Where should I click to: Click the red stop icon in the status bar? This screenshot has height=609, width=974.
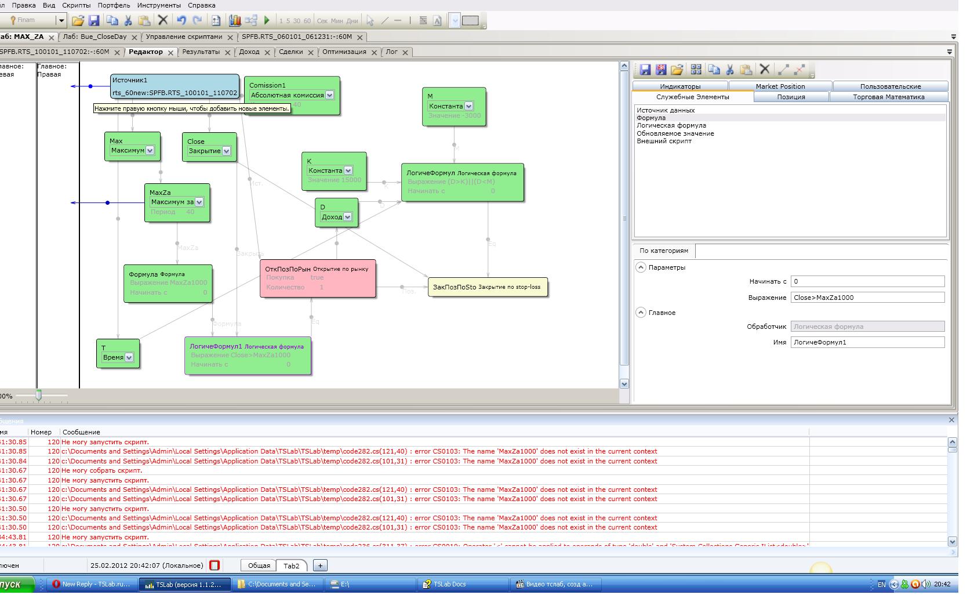click(215, 565)
